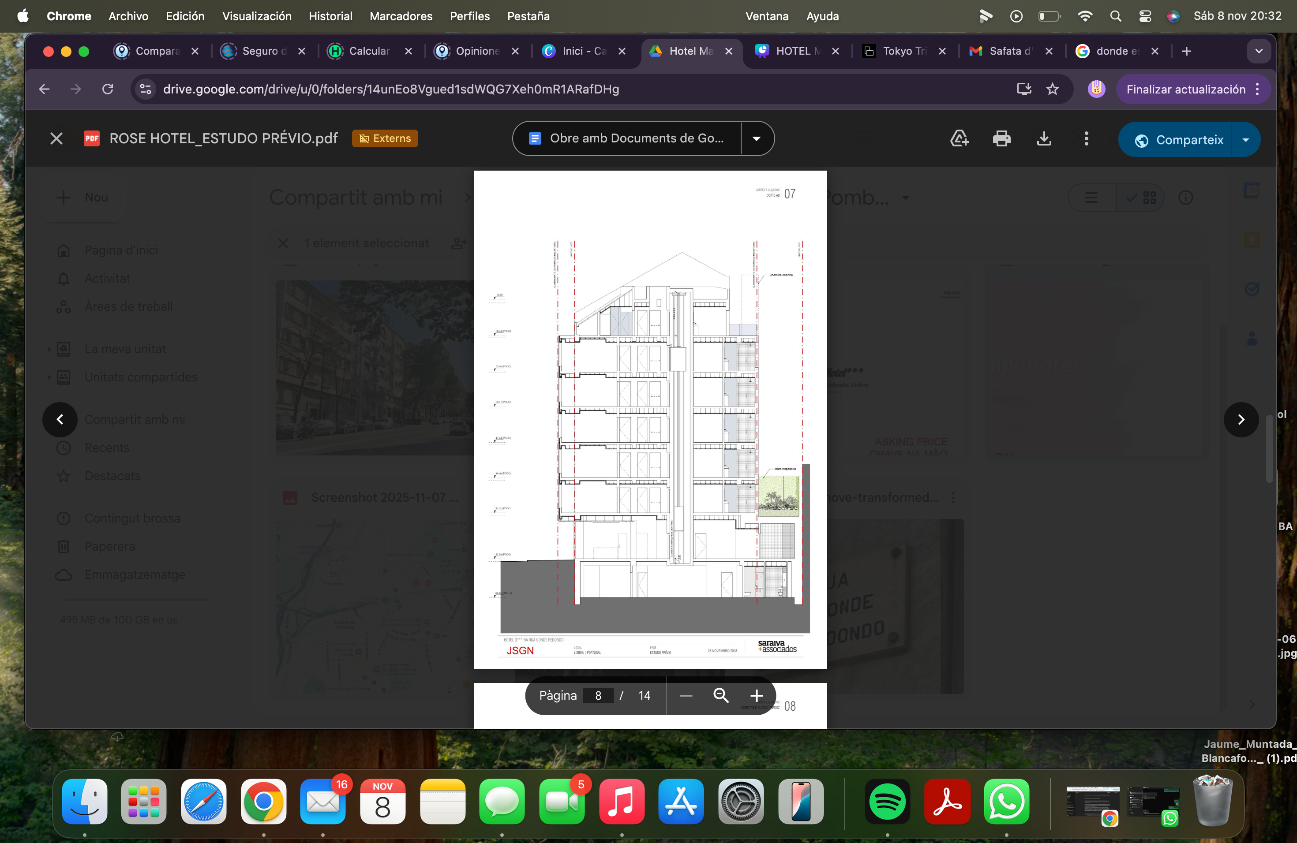Expand the Chrome tab search chevron
This screenshot has width=1297, height=843.
1258,51
